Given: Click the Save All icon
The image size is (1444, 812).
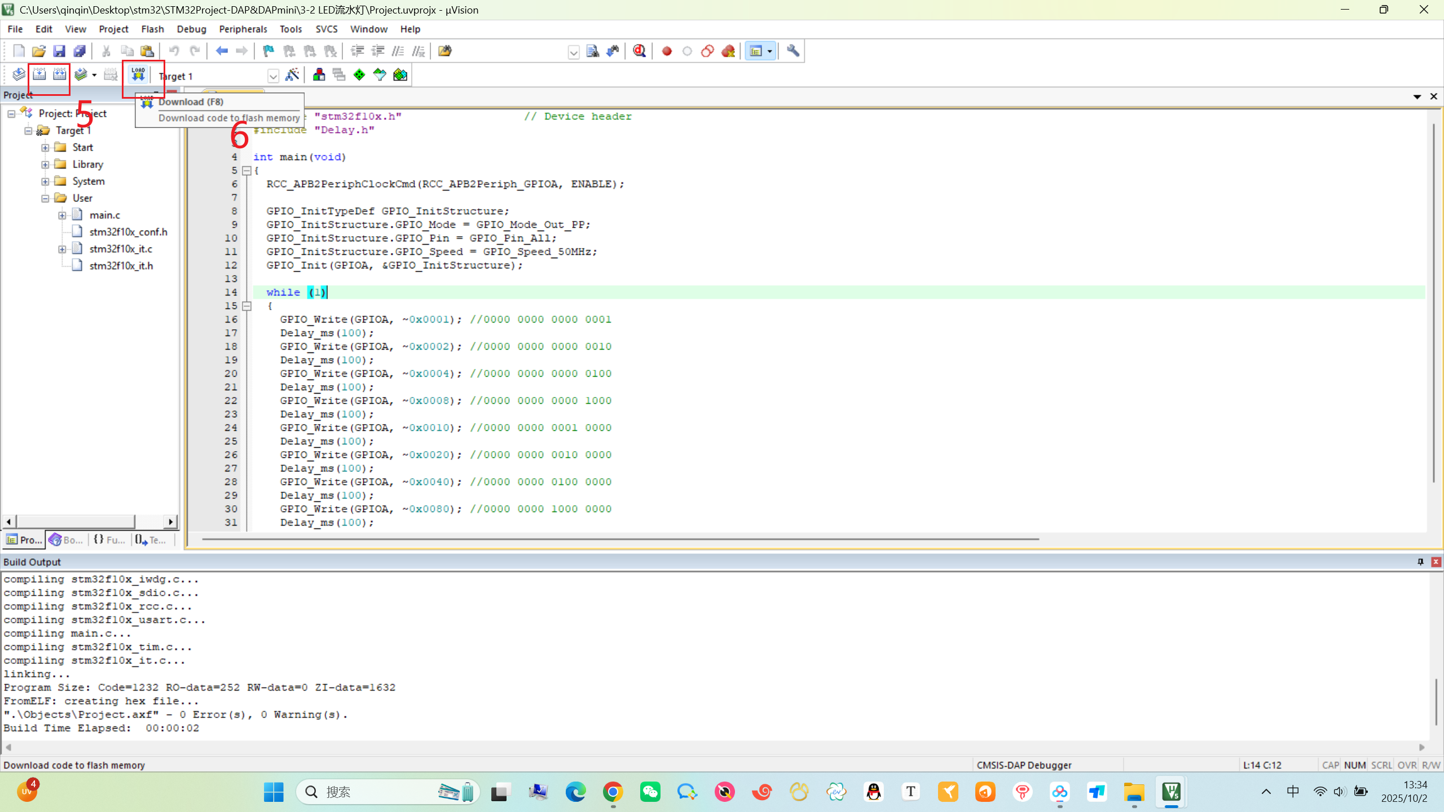Looking at the screenshot, I should pyautogui.click(x=80, y=51).
